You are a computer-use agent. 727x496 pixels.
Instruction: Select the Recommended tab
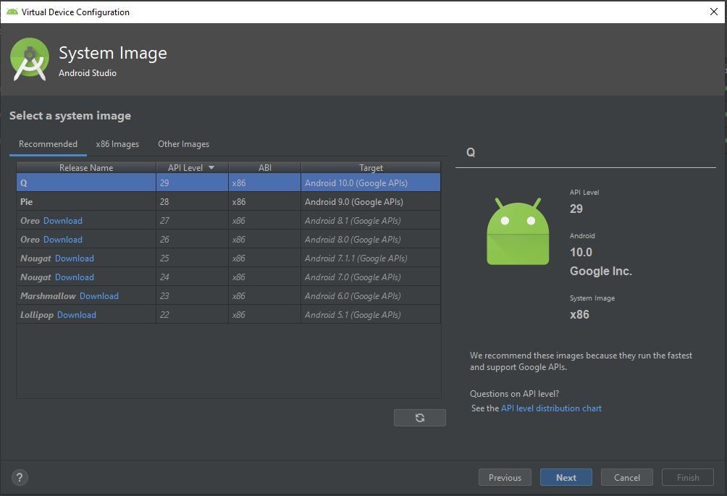48,144
